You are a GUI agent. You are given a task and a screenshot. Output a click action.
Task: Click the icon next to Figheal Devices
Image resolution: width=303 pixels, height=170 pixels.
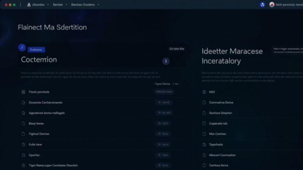tap(23, 134)
